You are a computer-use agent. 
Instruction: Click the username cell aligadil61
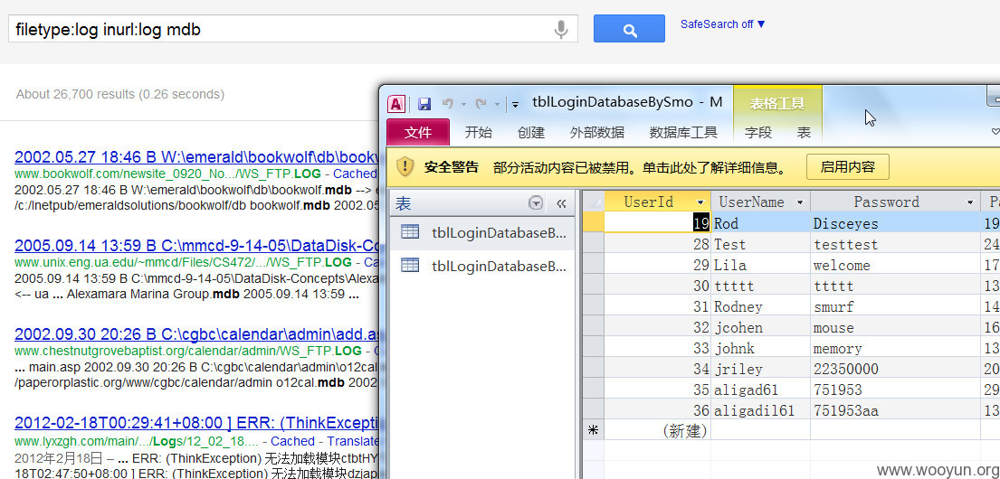[x=761, y=410]
